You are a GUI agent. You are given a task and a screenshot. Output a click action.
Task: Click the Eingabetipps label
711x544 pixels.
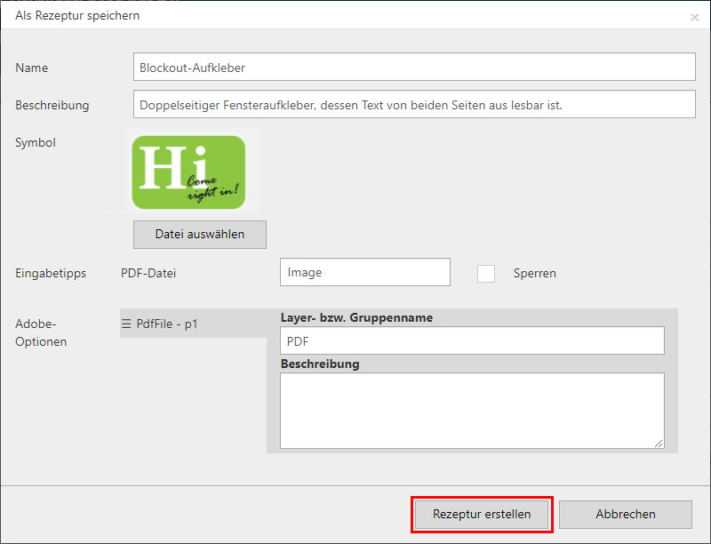(x=51, y=274)
